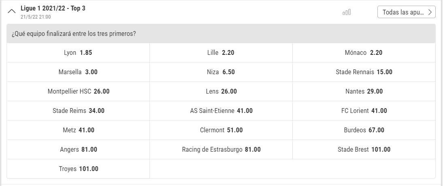443x186 pixels.
Task: Choose Stade Reims 34.00
Action: click(78, 111)
